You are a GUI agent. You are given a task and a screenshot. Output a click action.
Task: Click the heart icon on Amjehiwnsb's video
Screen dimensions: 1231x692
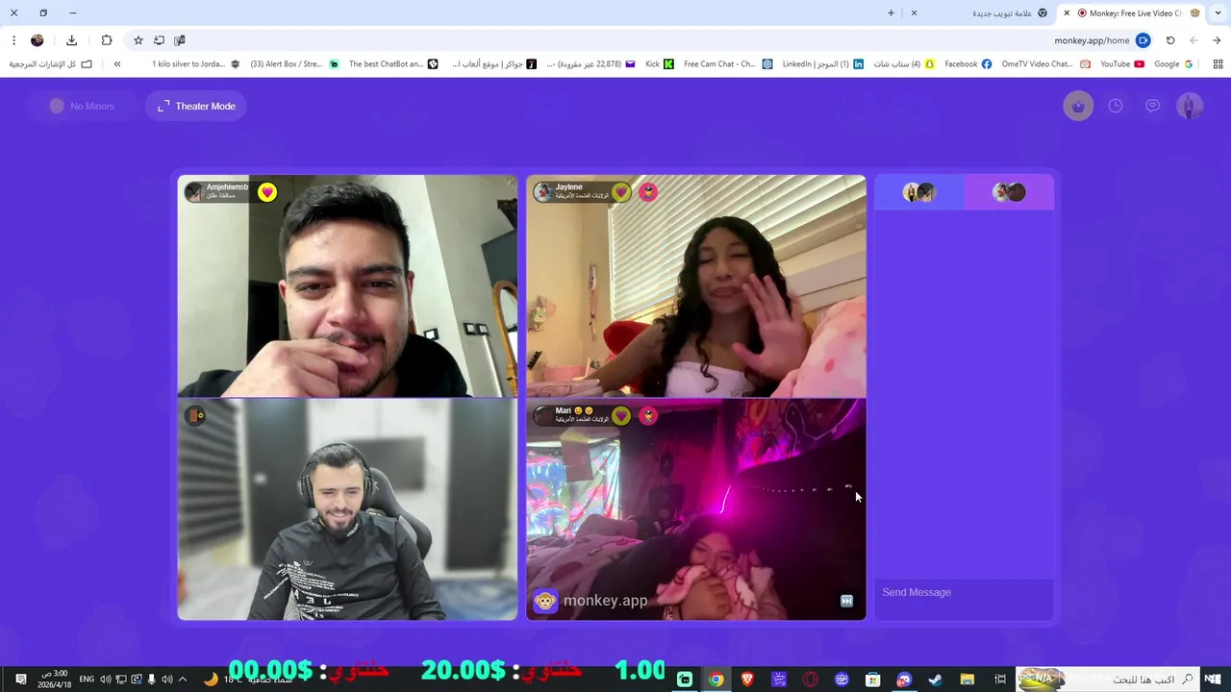pyautogui.click(x=267, y=192)
